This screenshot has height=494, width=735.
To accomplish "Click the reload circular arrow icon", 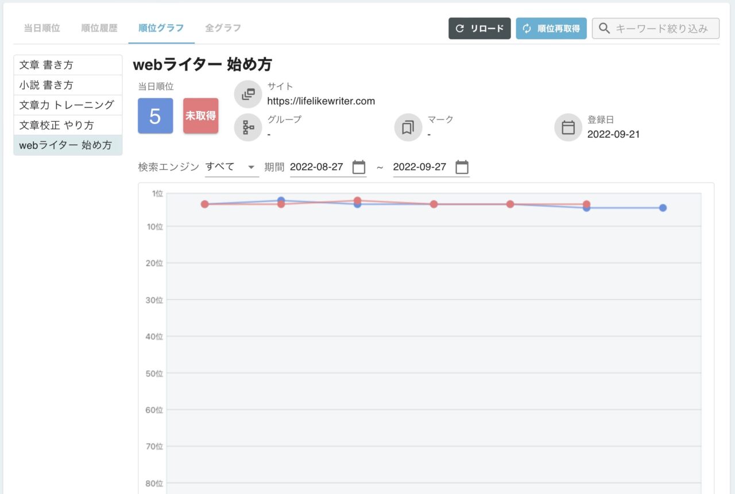I will coord(459,28).
